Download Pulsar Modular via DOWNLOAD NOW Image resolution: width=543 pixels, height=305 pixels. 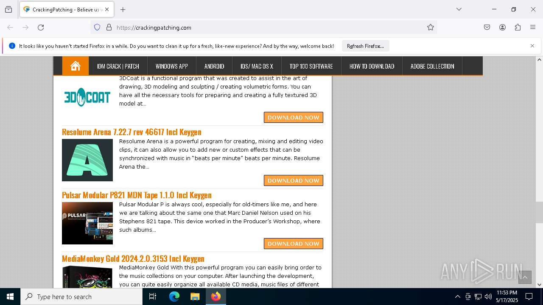(x=294, y=244)
